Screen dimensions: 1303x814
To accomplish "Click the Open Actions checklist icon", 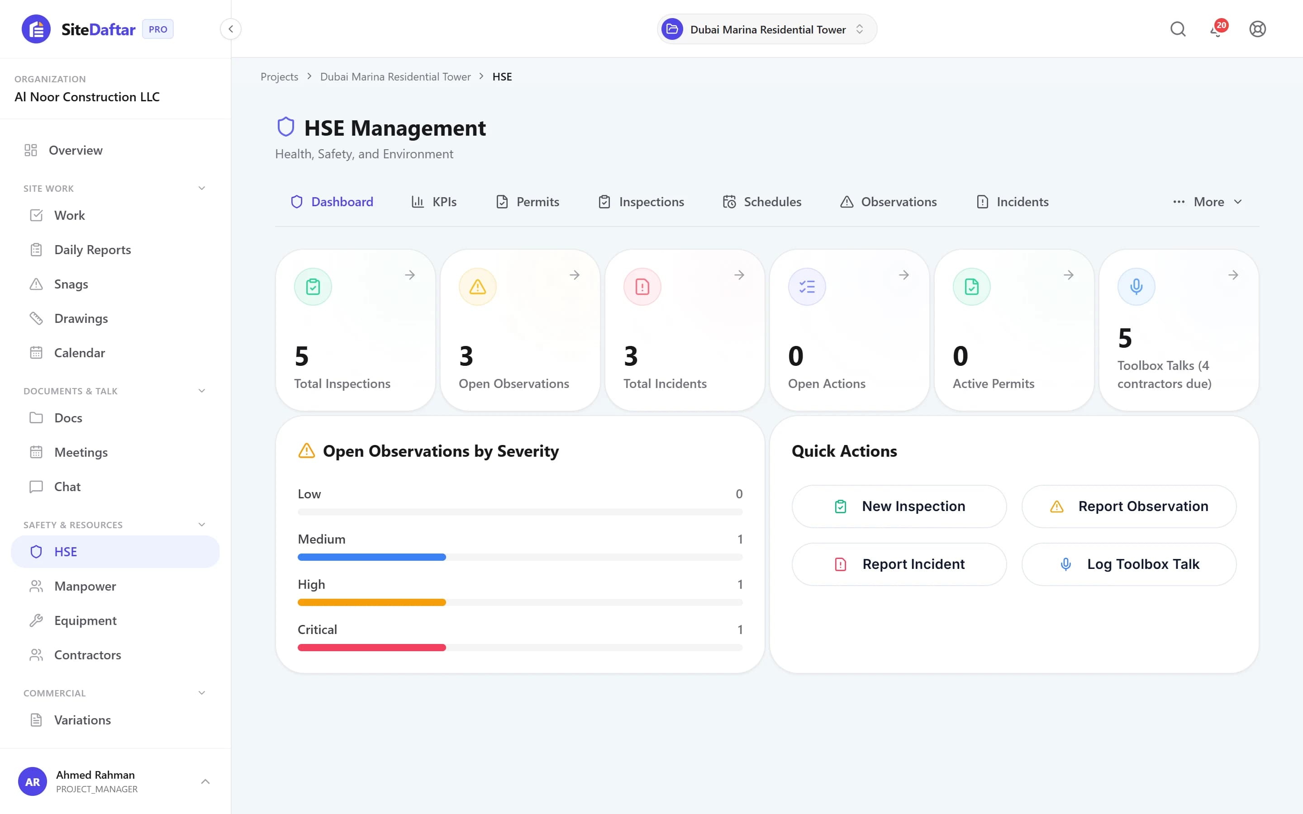I will (x=807, y=286).
